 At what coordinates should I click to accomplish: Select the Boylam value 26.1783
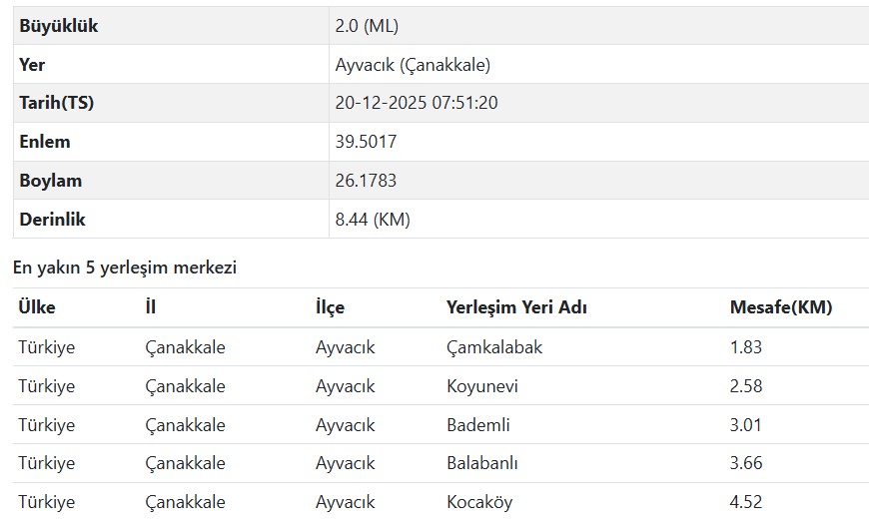pyautogui.click(x=366, y=181)
